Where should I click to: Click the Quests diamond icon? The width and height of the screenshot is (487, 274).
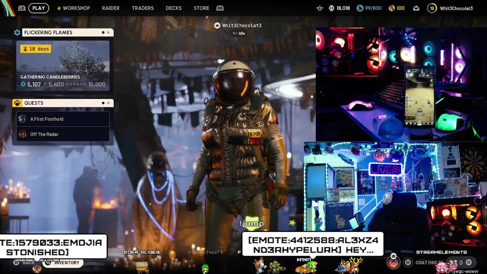17,103
